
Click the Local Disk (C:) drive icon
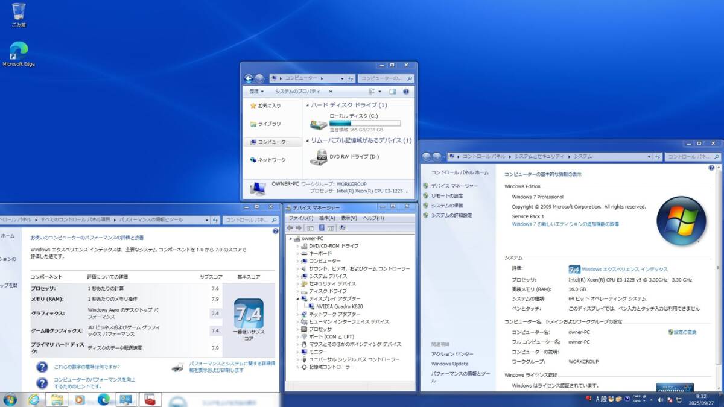319,123
